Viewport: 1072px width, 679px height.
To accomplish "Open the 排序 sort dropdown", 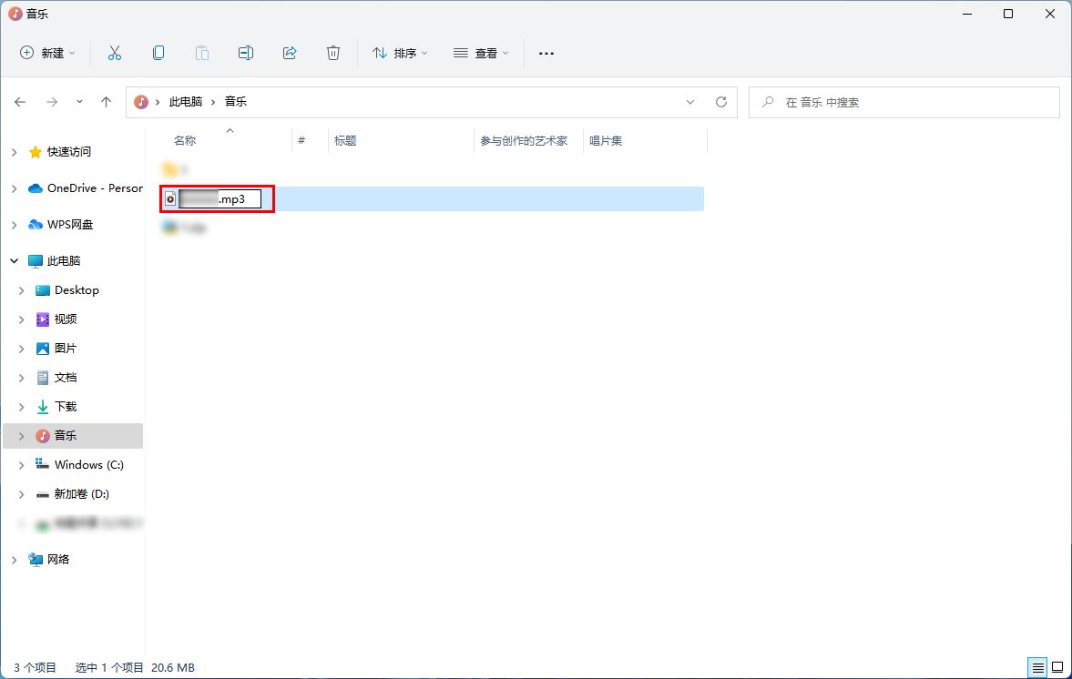I will (397, 53).
